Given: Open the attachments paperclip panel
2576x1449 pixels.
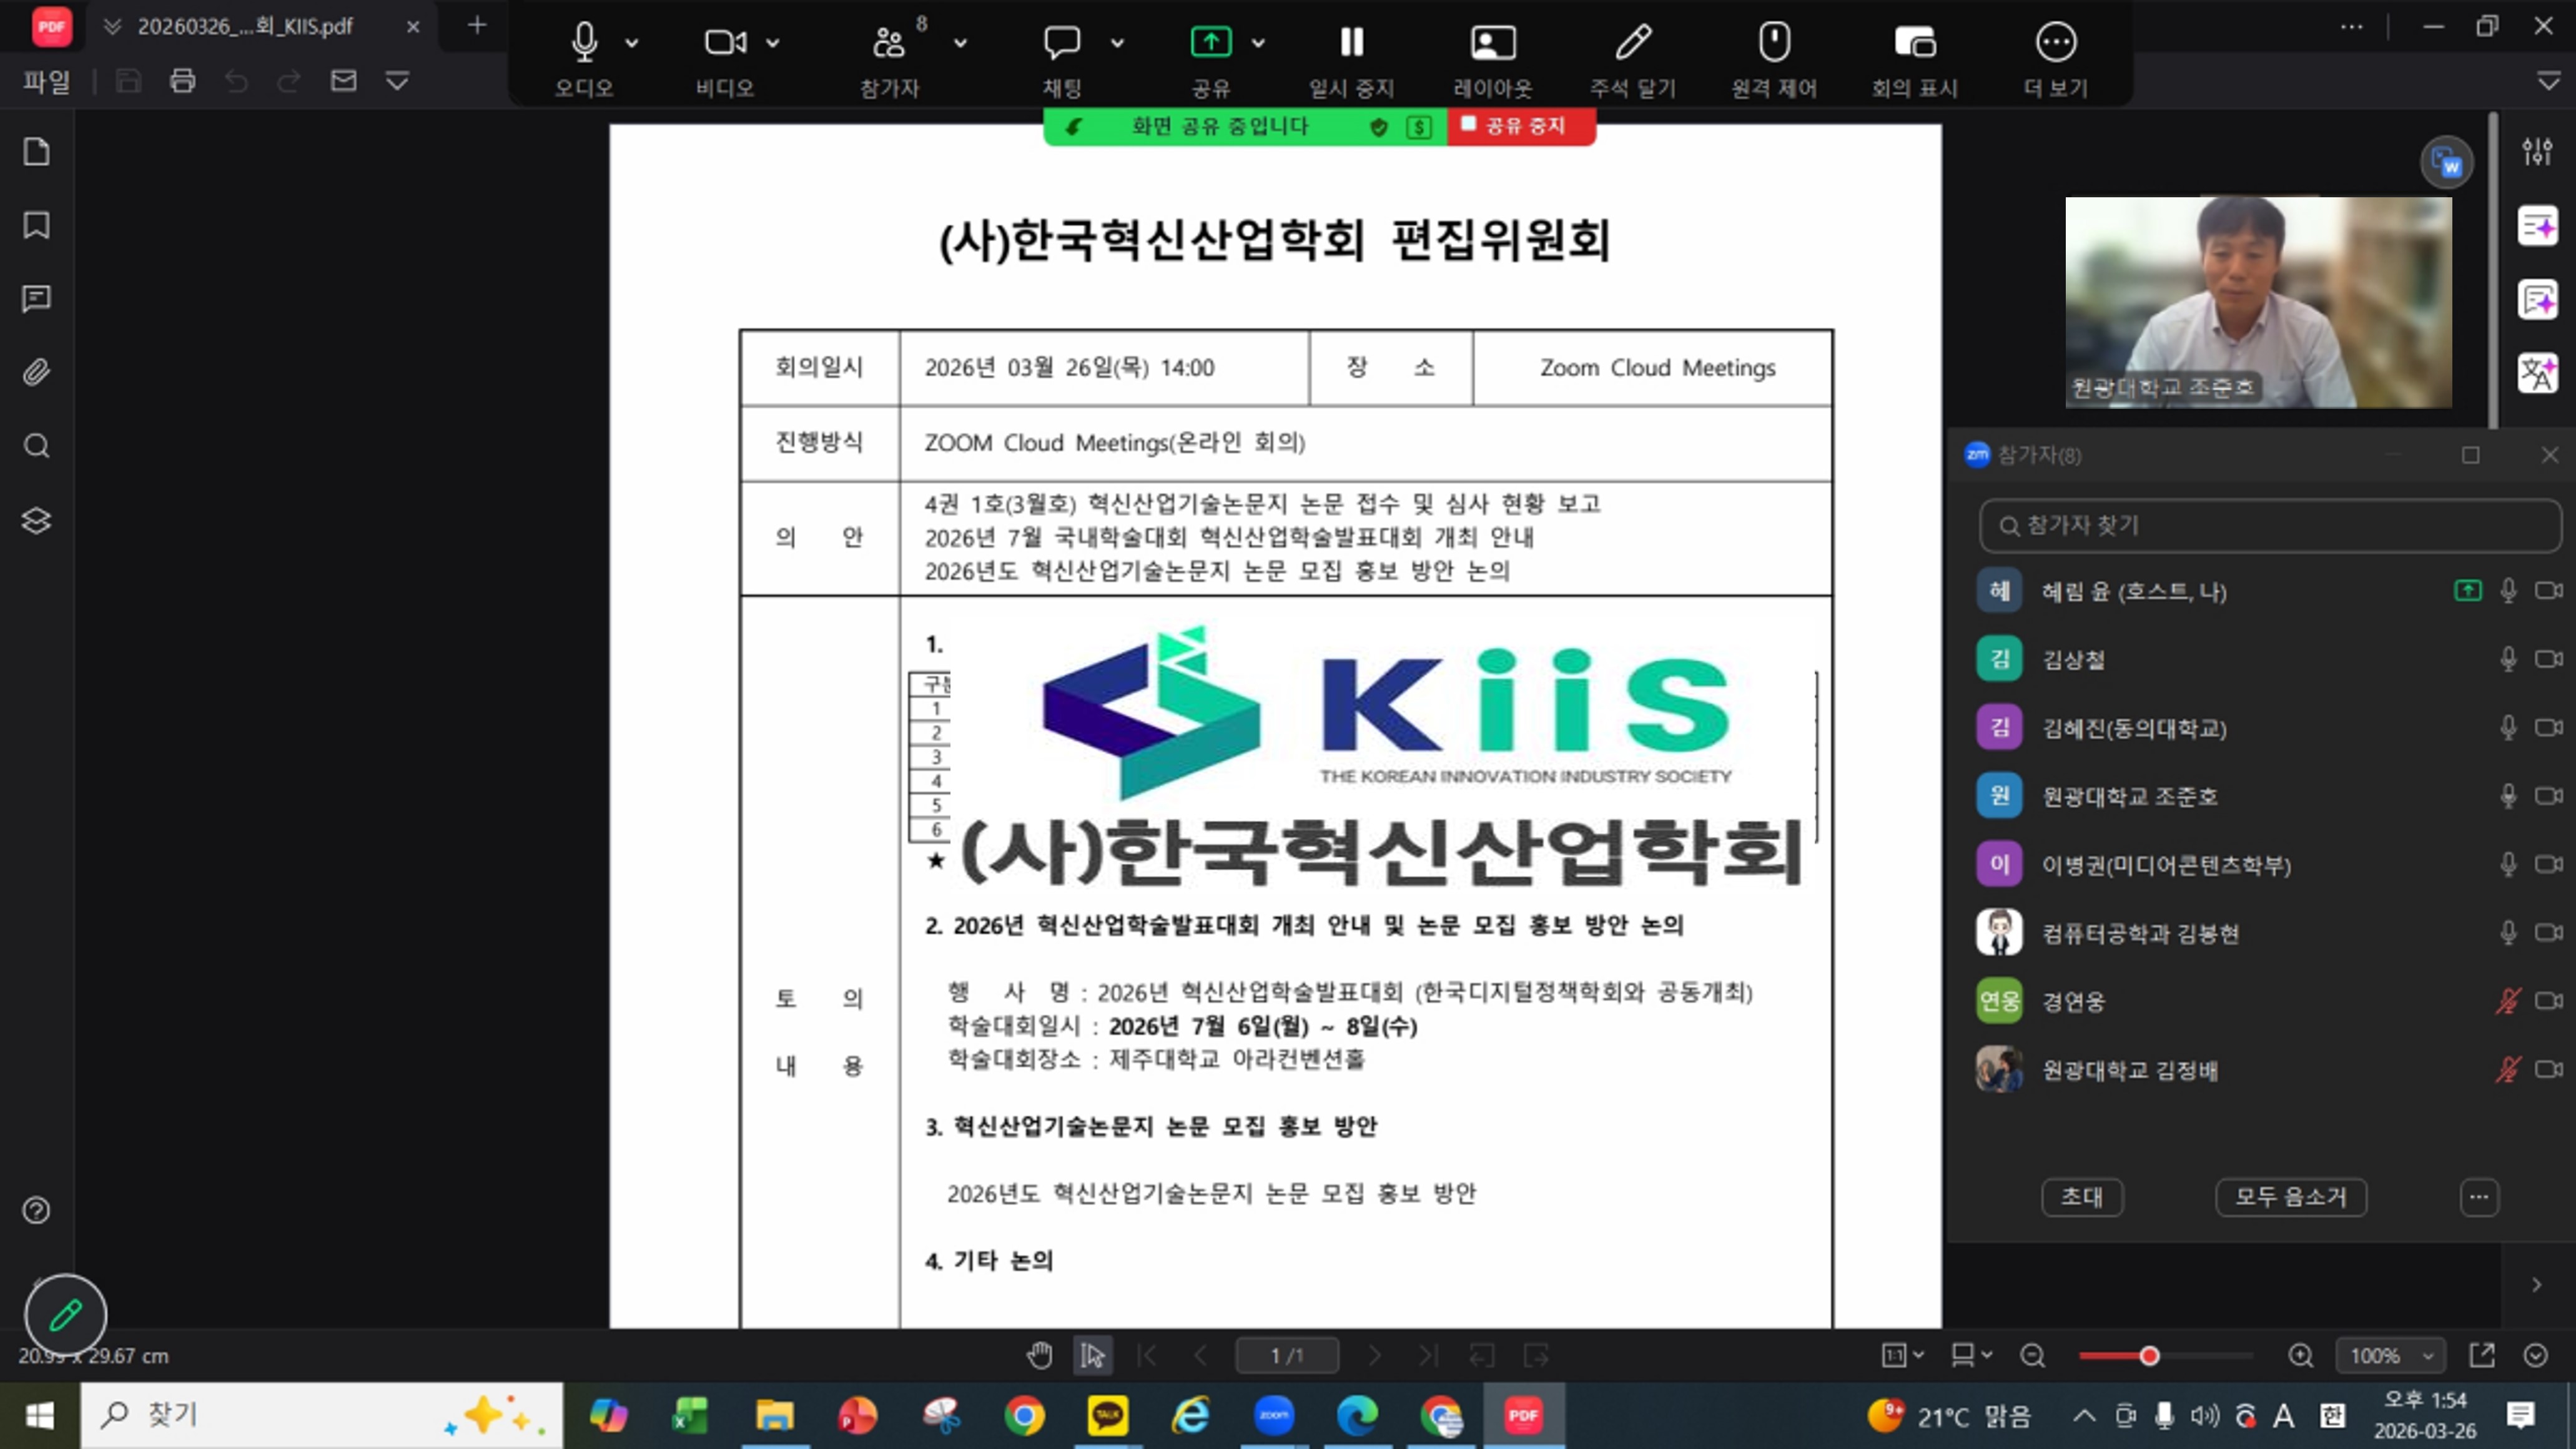Looking at the screenshot, I should (x=36, y=372).
